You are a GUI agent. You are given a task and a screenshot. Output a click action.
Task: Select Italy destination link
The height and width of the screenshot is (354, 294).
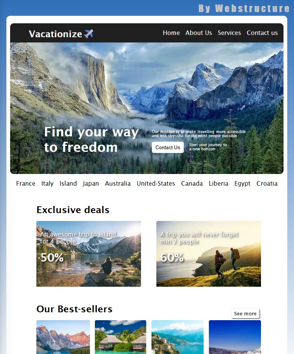47,183
